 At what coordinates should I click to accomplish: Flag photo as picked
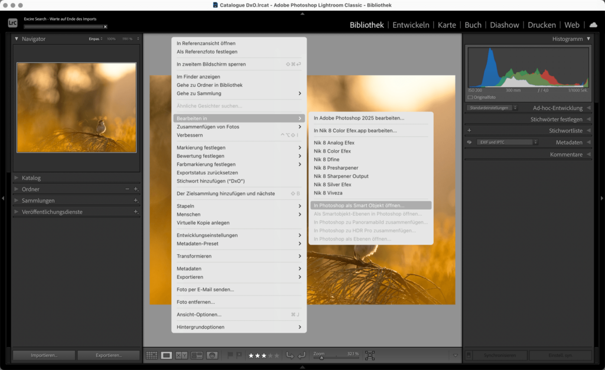click(230, 355)
